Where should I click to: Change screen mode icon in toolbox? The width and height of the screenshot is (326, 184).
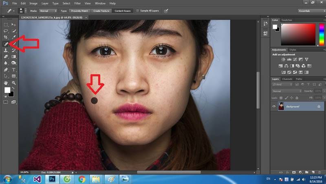[x=14, y=102]
